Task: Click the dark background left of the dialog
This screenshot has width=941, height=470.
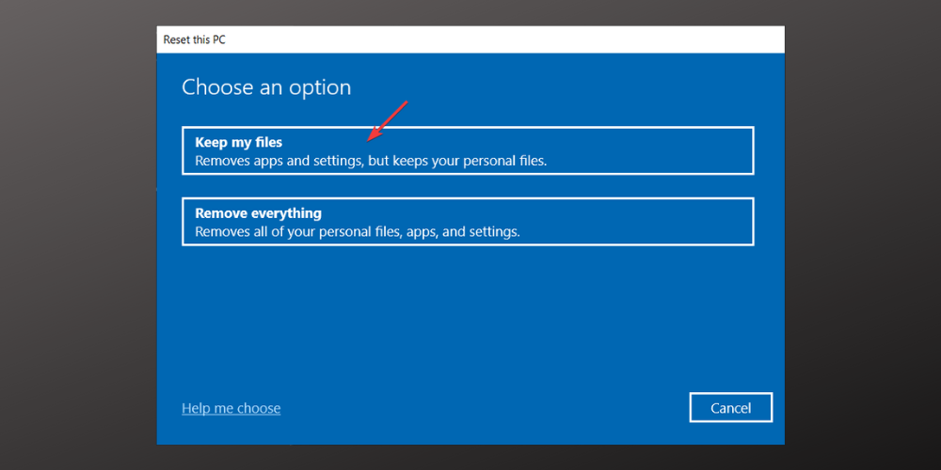Action: (77, 235)
